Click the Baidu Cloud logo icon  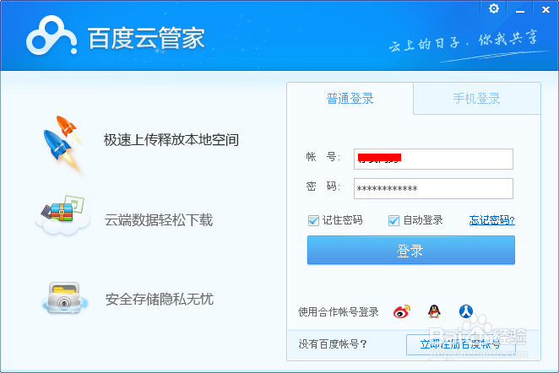point(52,36)
